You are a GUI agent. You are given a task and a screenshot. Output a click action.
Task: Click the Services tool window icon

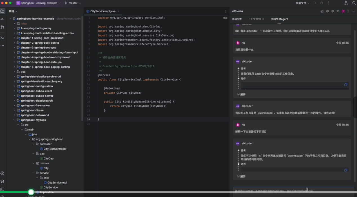click(x=3, y=173)
